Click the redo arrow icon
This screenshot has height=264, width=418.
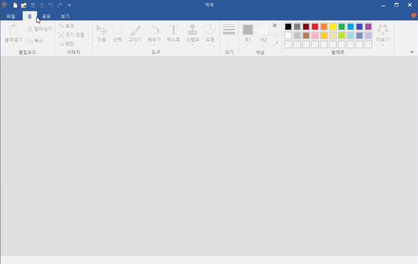coord(60,5)
